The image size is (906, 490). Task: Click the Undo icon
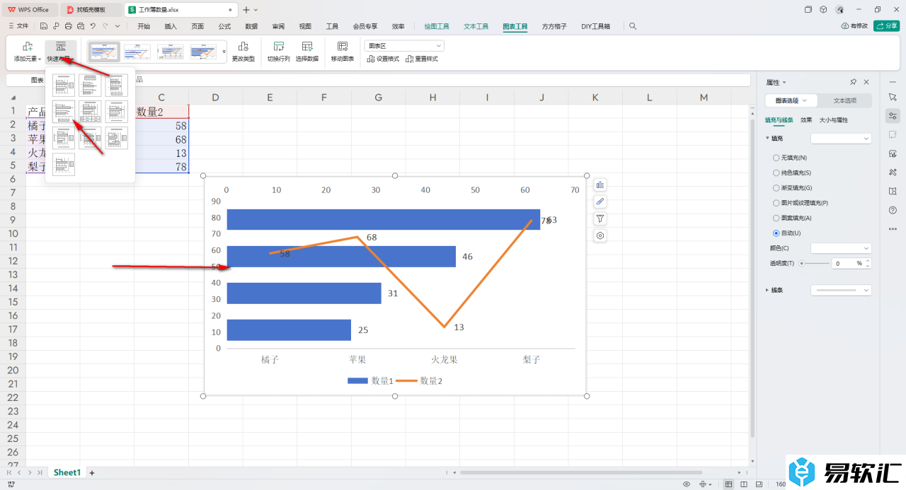click(x=93, y=26)
